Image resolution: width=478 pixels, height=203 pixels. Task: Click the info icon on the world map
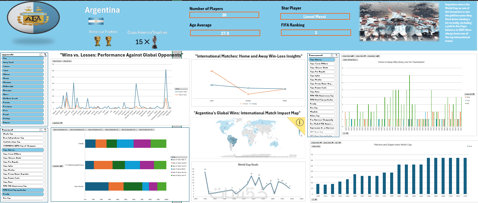tap(300, 122)
